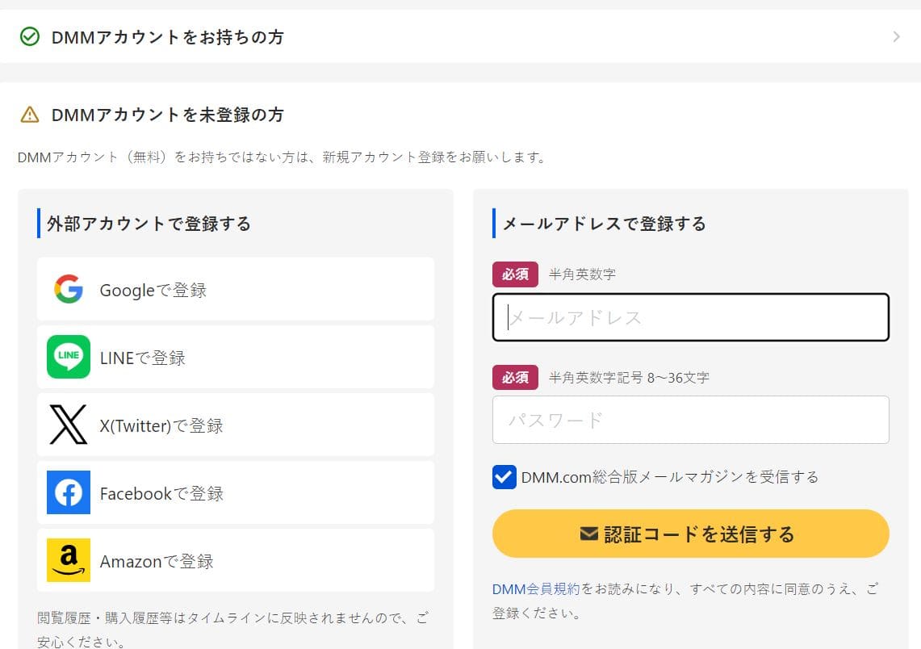The image size is (921, 649).
Task: Click the green LINE app icon
Action: pos(69,357)
